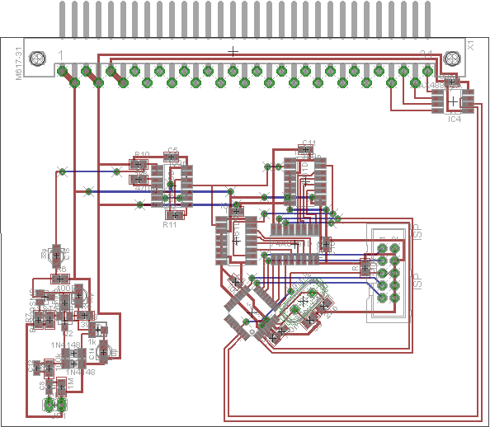Viewport: 490px width, 427px height.
Task: Select the C8 capacitor footprint
Action: (49, 387)
